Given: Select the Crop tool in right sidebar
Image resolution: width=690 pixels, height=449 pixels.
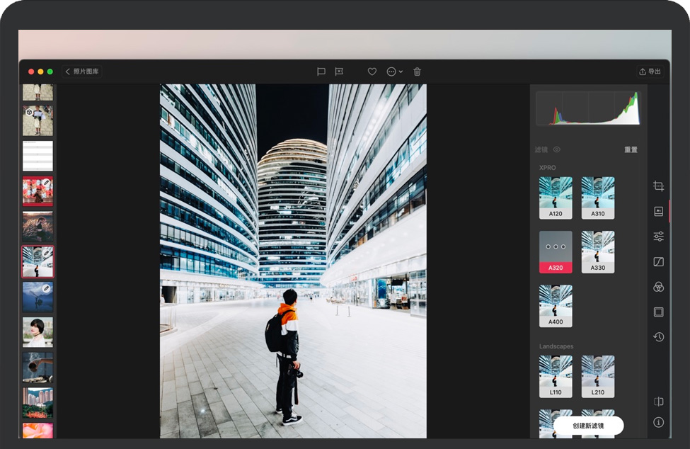Looking at the screenshot, I should point(658,186).
